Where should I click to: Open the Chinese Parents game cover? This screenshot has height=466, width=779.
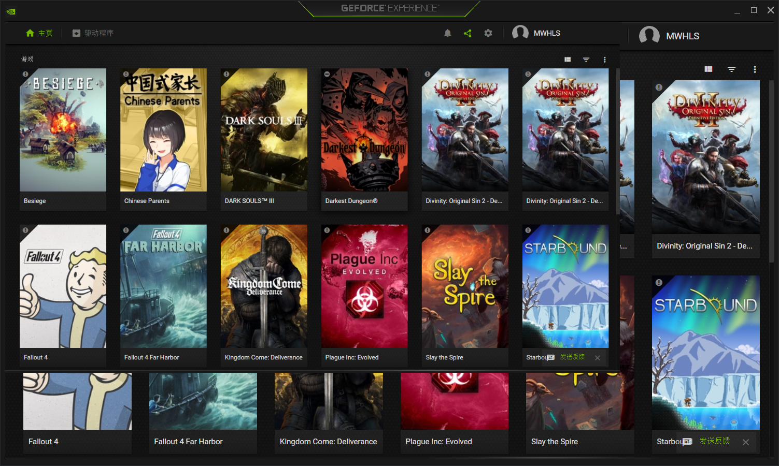pos(163,130)
